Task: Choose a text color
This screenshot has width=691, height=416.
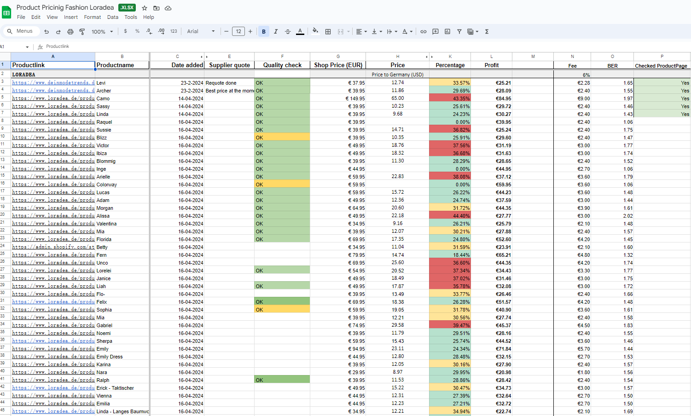Action: tap(300, 31)
